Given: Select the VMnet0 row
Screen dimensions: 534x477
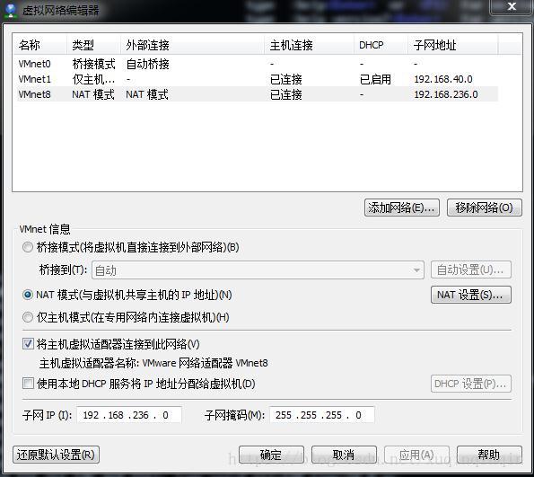Looking at the screenshot, I should [258, 64].
